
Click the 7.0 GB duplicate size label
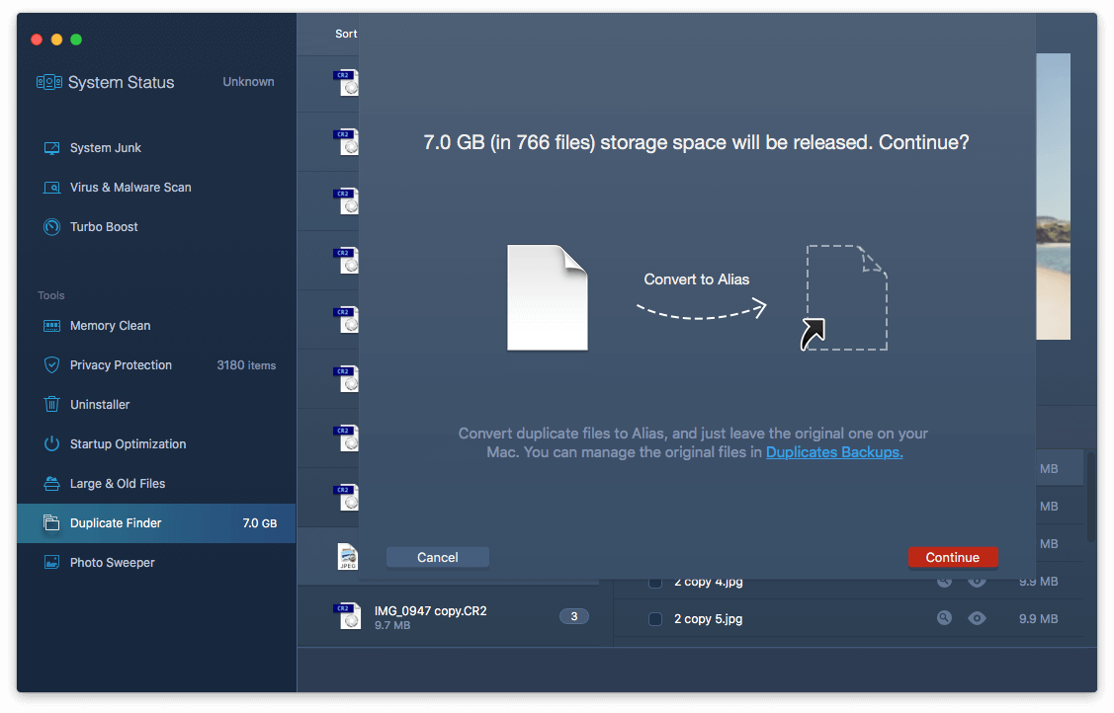260,523
